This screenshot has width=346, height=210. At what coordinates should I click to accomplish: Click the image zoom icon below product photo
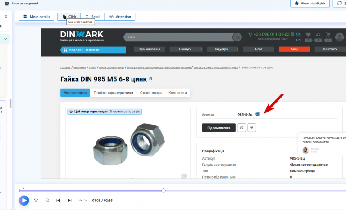click(x=184, y=176)
